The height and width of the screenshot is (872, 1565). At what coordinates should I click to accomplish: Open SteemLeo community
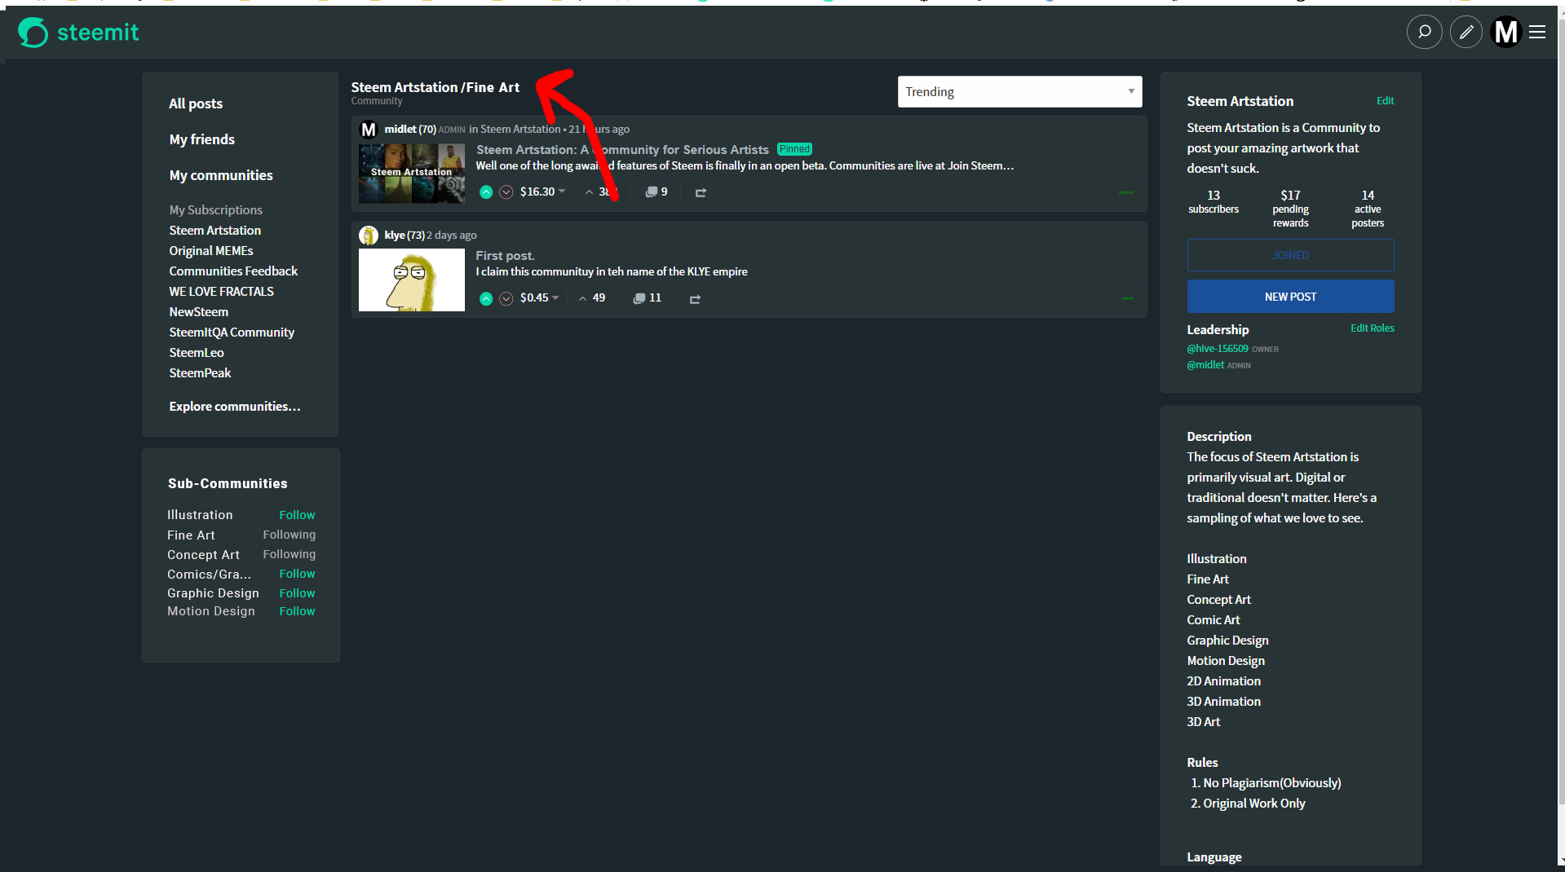pos(197,353)
